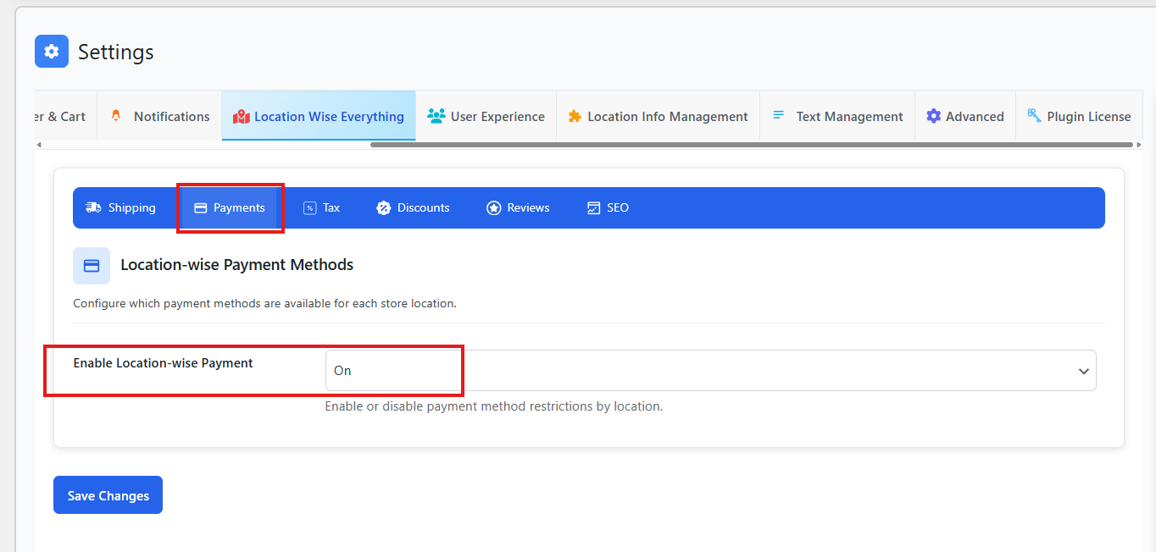
Task: Click the Plugin License key icon
Action: pyautogui.click(x=1034, y=116)
